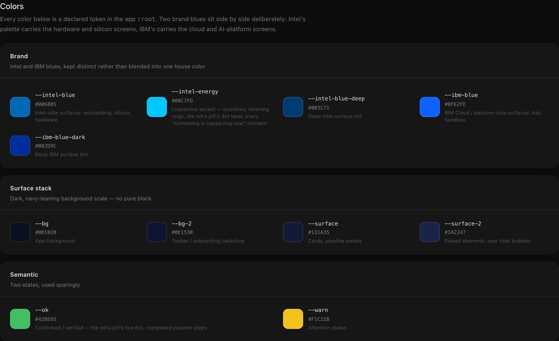Click the --intel-energy token name
The height and width of the screenshot is (341, 559).
(x=195, y=91)
